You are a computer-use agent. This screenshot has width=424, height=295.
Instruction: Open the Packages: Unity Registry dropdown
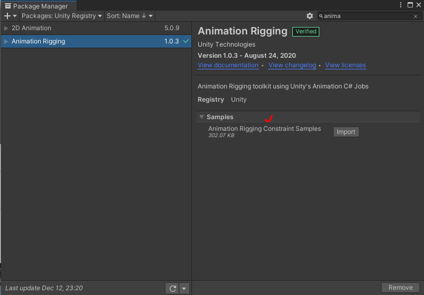click(62, 16)
